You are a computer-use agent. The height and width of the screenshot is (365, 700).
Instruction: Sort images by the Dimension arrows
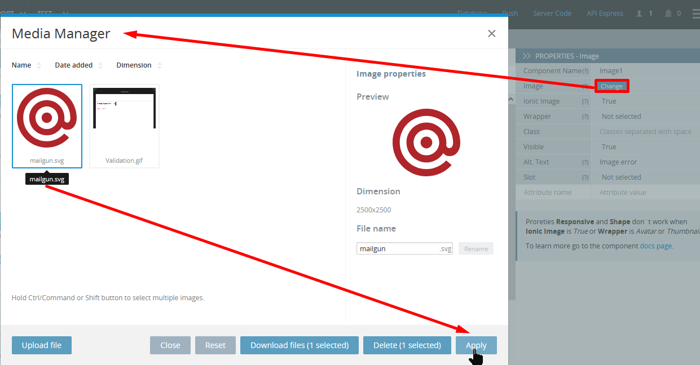[x=160, y=65]
